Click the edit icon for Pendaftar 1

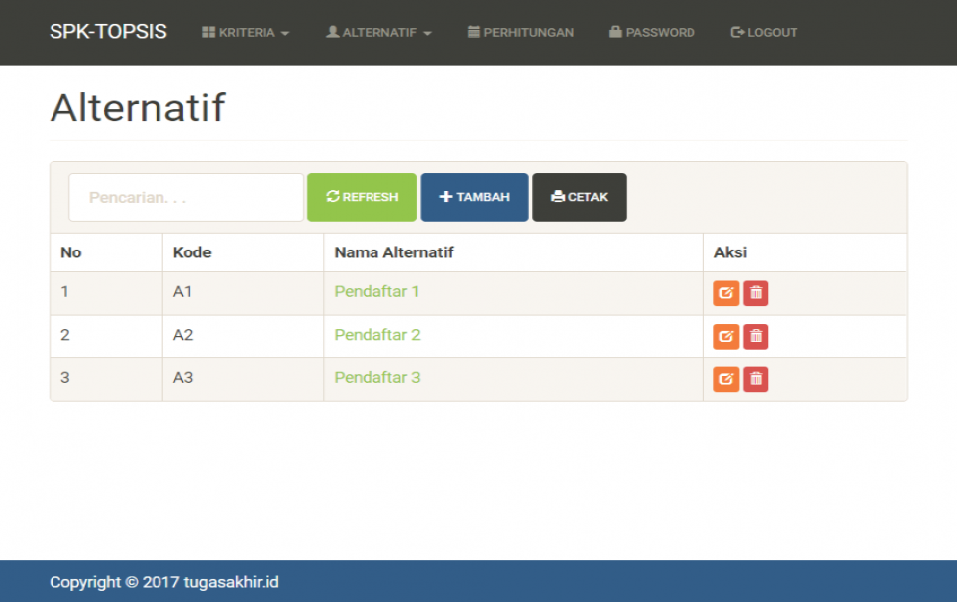(726, 292)
